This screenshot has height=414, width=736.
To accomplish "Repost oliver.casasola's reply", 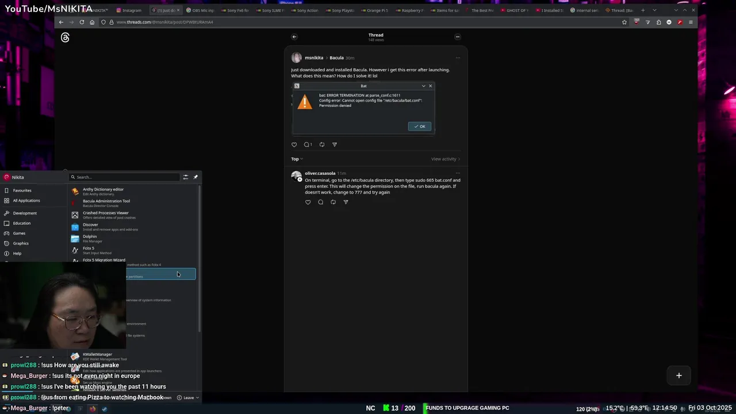I will [333, 202].
